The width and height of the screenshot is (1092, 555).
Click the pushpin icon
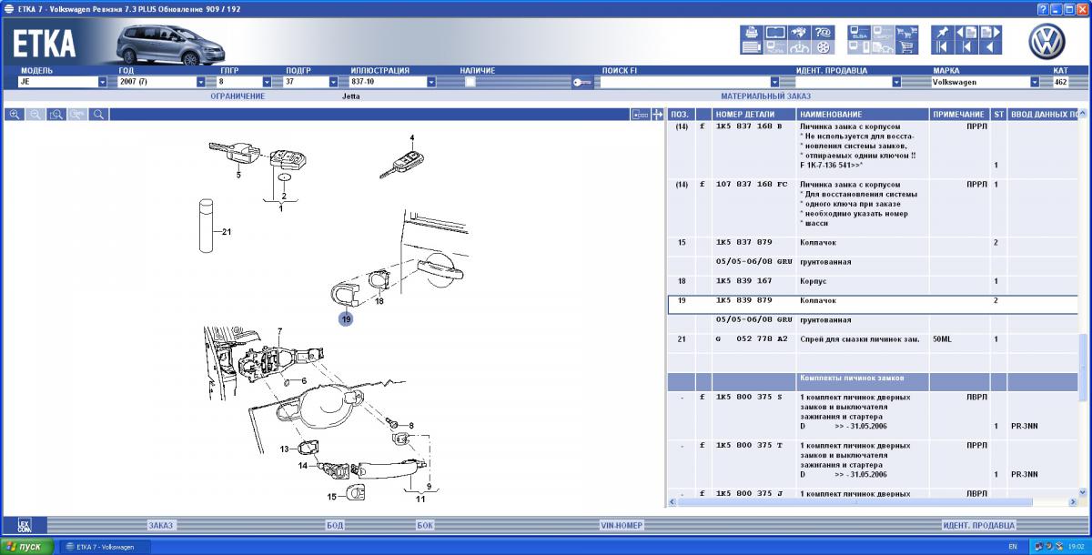pyautogui.click(x=943, y=33)
